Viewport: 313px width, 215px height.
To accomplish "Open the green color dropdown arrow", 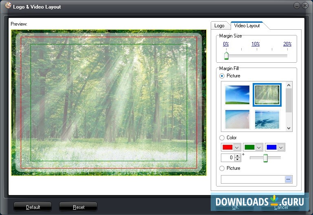I will 259,147.
